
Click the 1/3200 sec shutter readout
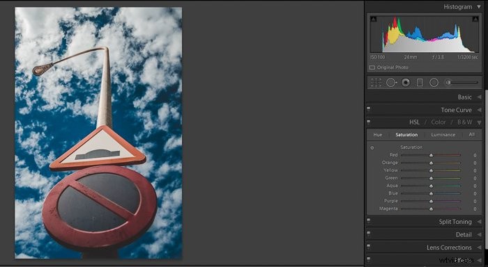(468, 58)
